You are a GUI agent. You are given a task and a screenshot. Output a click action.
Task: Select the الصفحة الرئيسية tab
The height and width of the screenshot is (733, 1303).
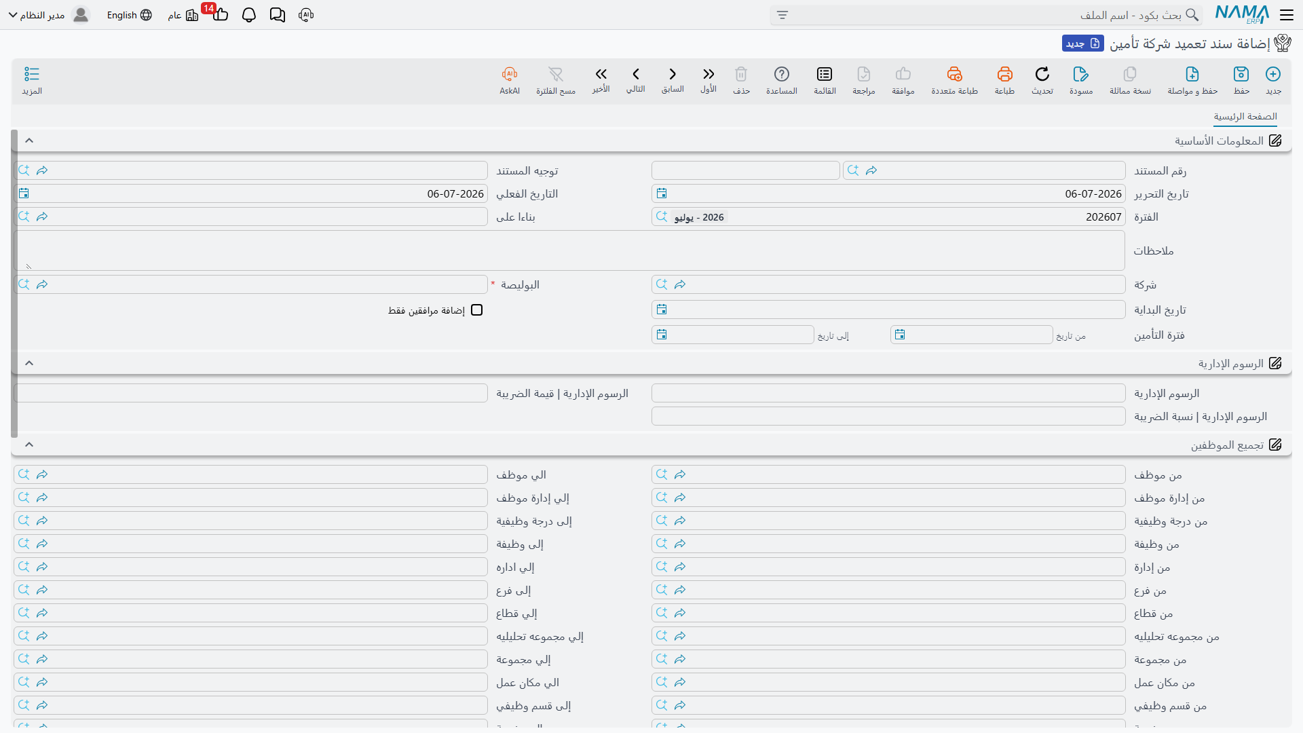pyautogui.click(x=1245, y=117)
